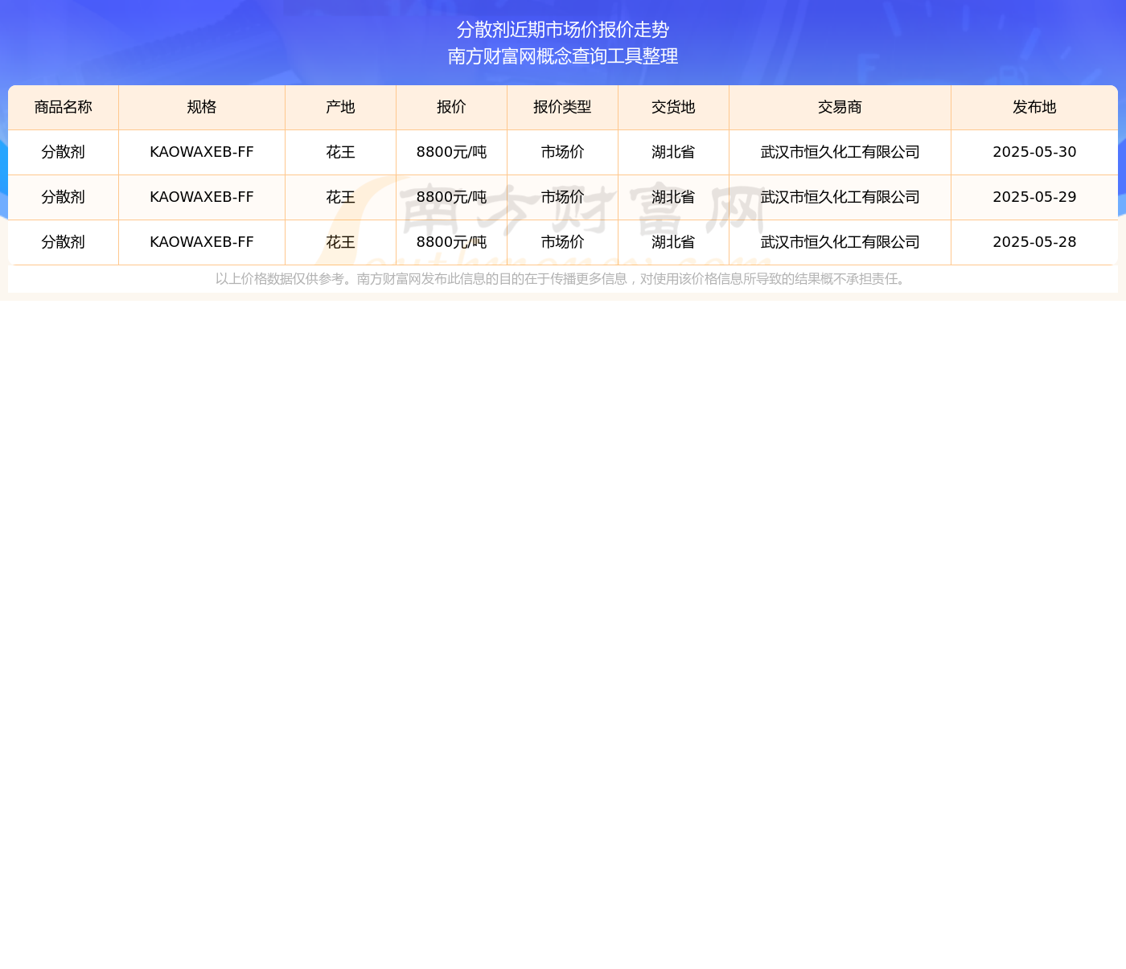The height and width of the screenshot is (969, 1126).
Task: Click 8800元/吨 in the 2025-05-29 row
Action: point(452,197)
